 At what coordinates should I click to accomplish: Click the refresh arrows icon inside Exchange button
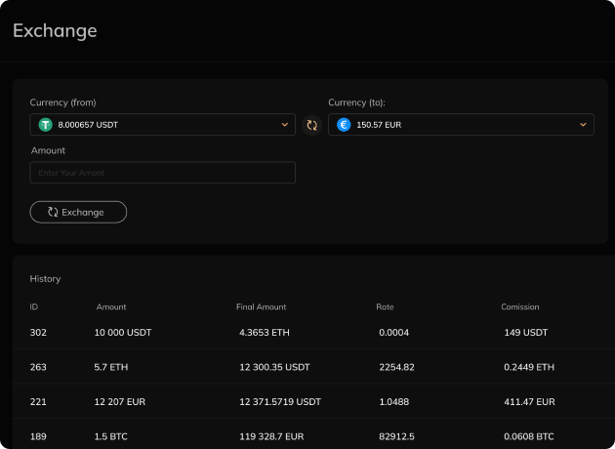tap(52, 212)
